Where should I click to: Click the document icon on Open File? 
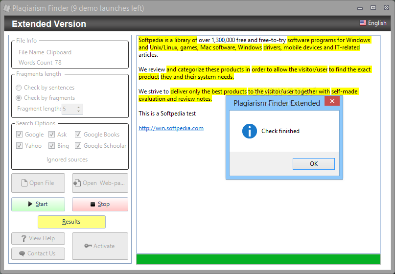[x=24, y=183]
